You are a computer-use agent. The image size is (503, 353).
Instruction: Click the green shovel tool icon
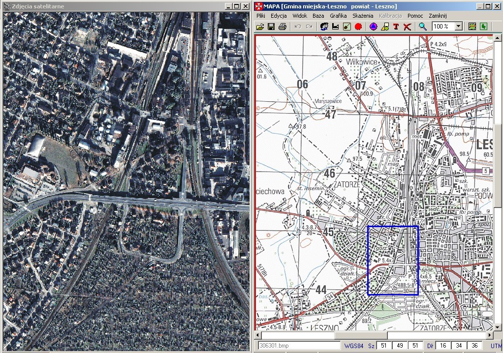pyautogui.click(x=346, y=27)
